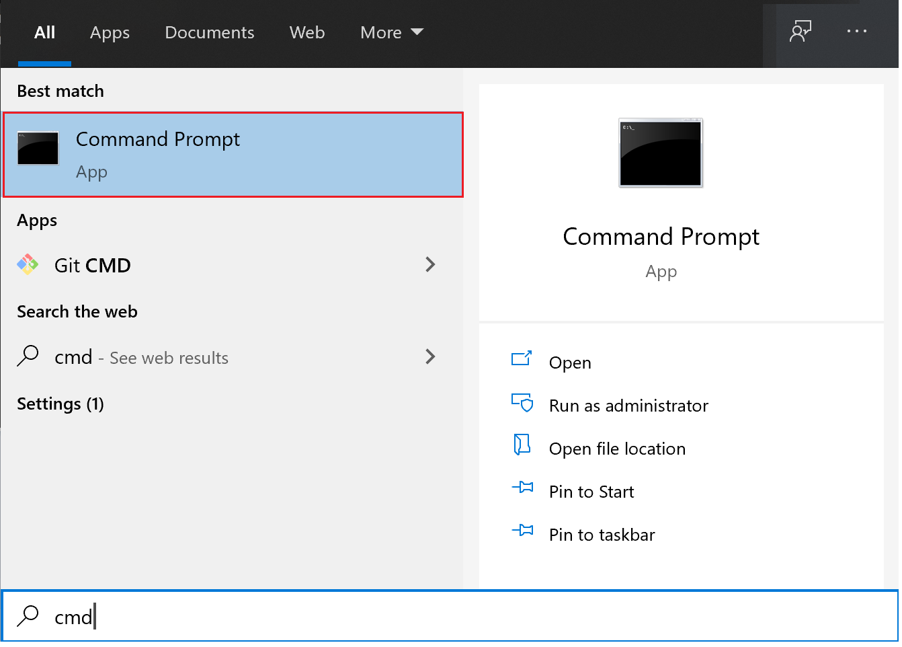902x647 pixels.
Task: Click the Open action icon
Action: [x=522, y=358]
